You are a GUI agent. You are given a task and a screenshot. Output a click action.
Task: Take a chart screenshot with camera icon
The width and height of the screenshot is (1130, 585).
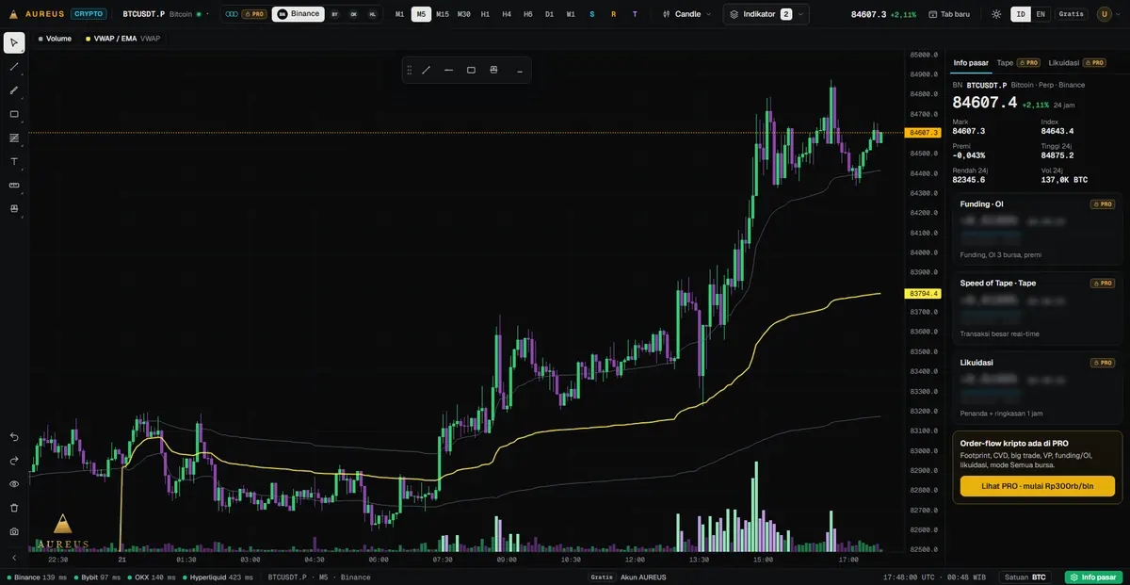pos(14,531)
